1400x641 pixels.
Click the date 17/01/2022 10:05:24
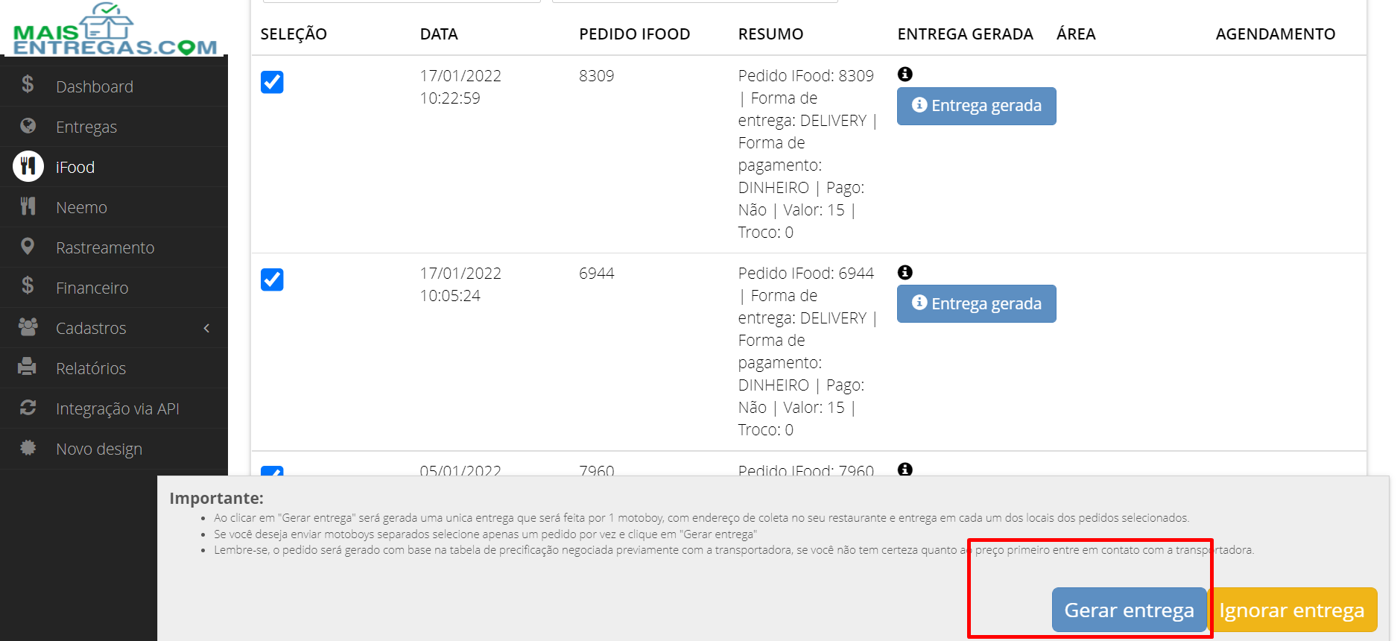[x=460, y=284]
